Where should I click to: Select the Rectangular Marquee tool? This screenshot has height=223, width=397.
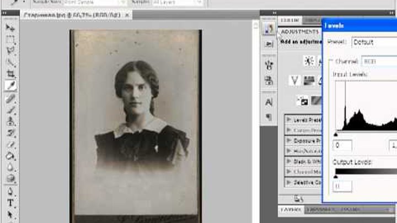click(x=10, y=39)
